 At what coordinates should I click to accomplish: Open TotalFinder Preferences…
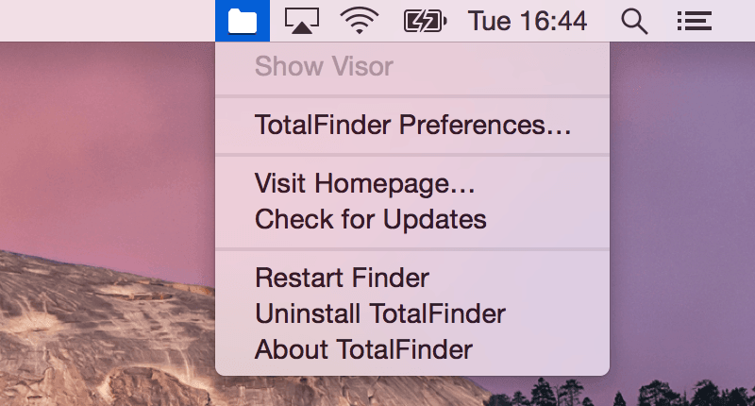412,125
